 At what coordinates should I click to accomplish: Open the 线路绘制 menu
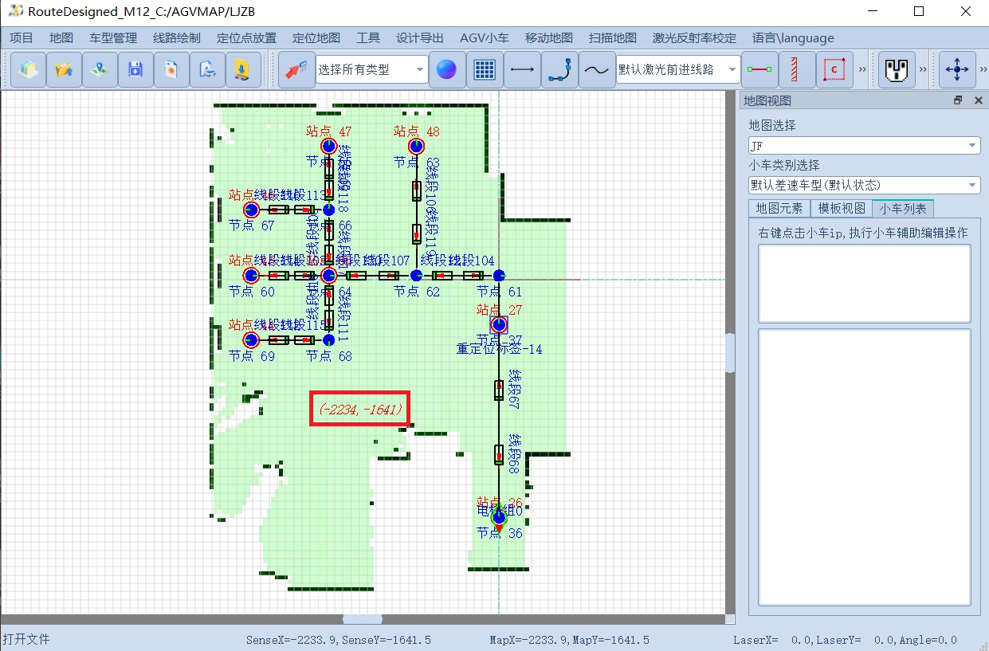click(x=177, y=37)
